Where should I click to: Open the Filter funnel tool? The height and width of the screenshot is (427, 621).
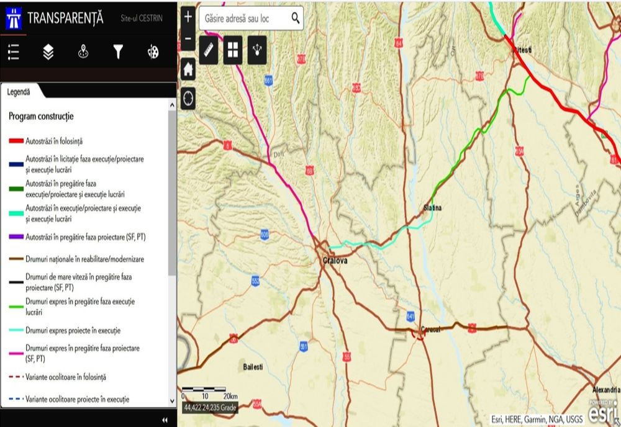[118, 53]
